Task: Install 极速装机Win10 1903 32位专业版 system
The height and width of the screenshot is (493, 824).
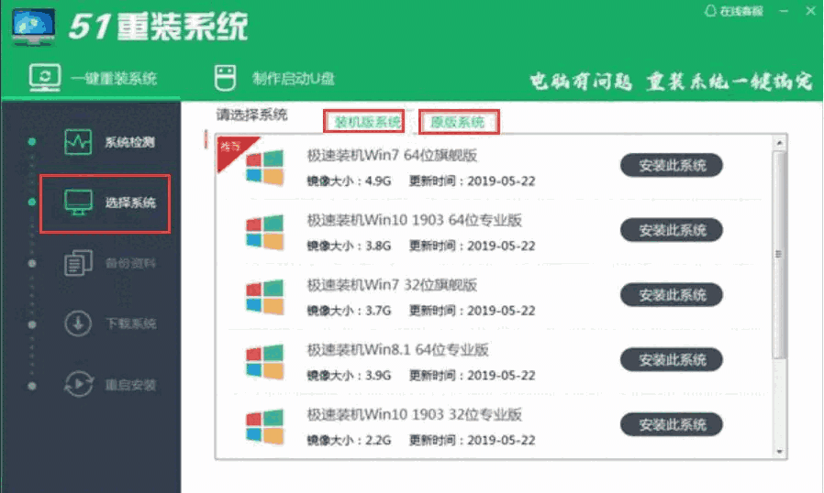Action: pyautogui.click(x=671, y=425)
